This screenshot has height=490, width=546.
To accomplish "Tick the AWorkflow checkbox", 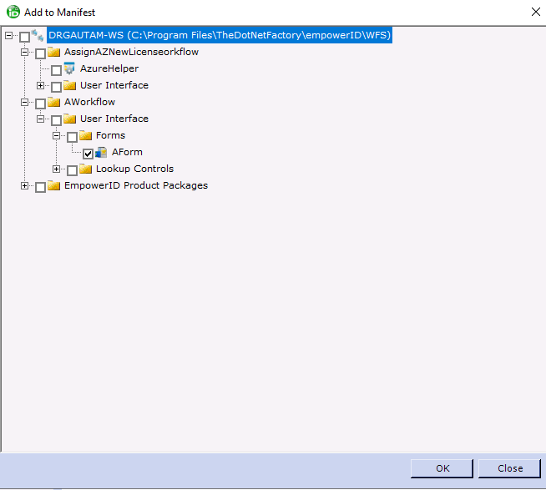I will click(40, 104).
